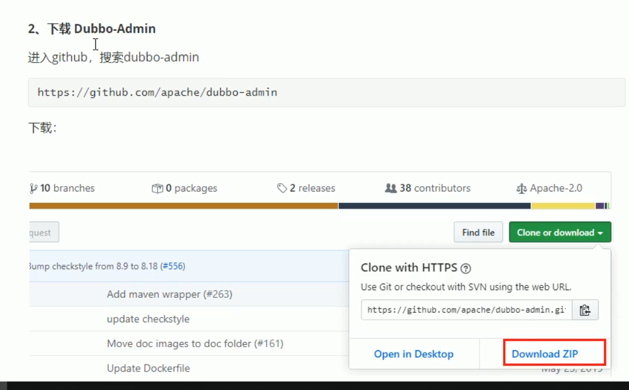This screenshot has width=629, height=390.
Task: Click the copy-to-clipboard icon next to the clone URL
Action: point(585,310)
